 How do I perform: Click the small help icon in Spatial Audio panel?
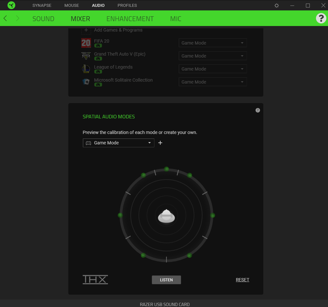coord(258,110)
